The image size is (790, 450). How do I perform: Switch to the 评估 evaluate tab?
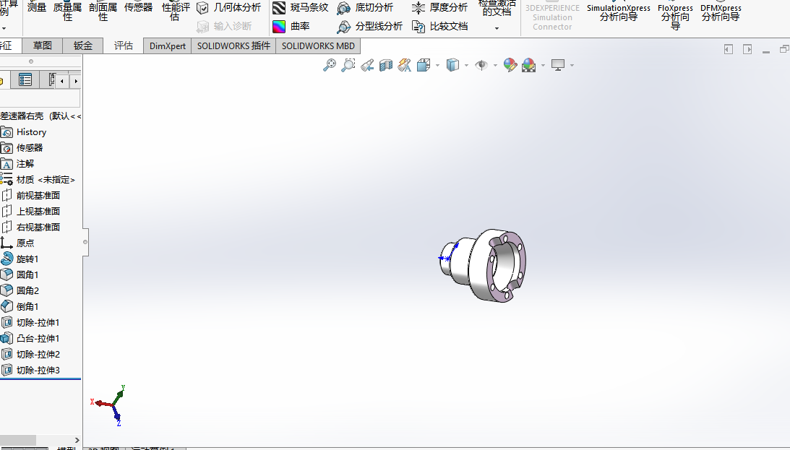point(124,46)
